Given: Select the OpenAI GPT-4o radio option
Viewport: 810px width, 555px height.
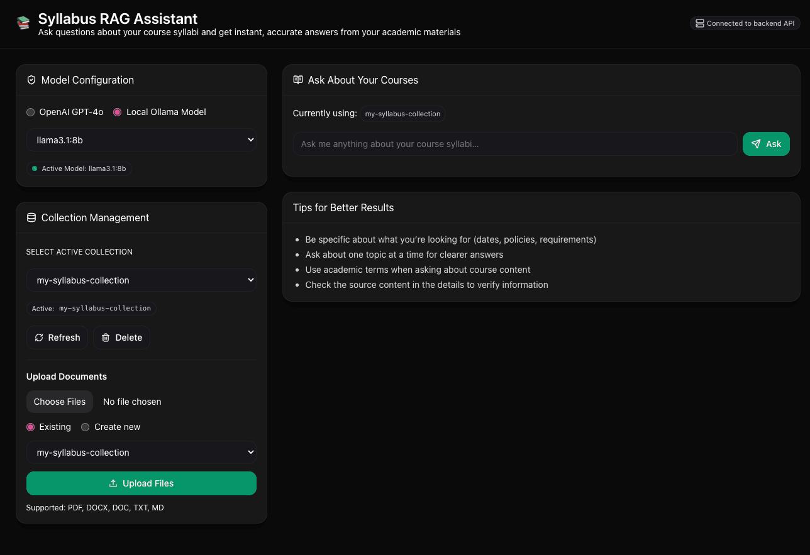Looking at the screenshot, I should pos(30,113).
